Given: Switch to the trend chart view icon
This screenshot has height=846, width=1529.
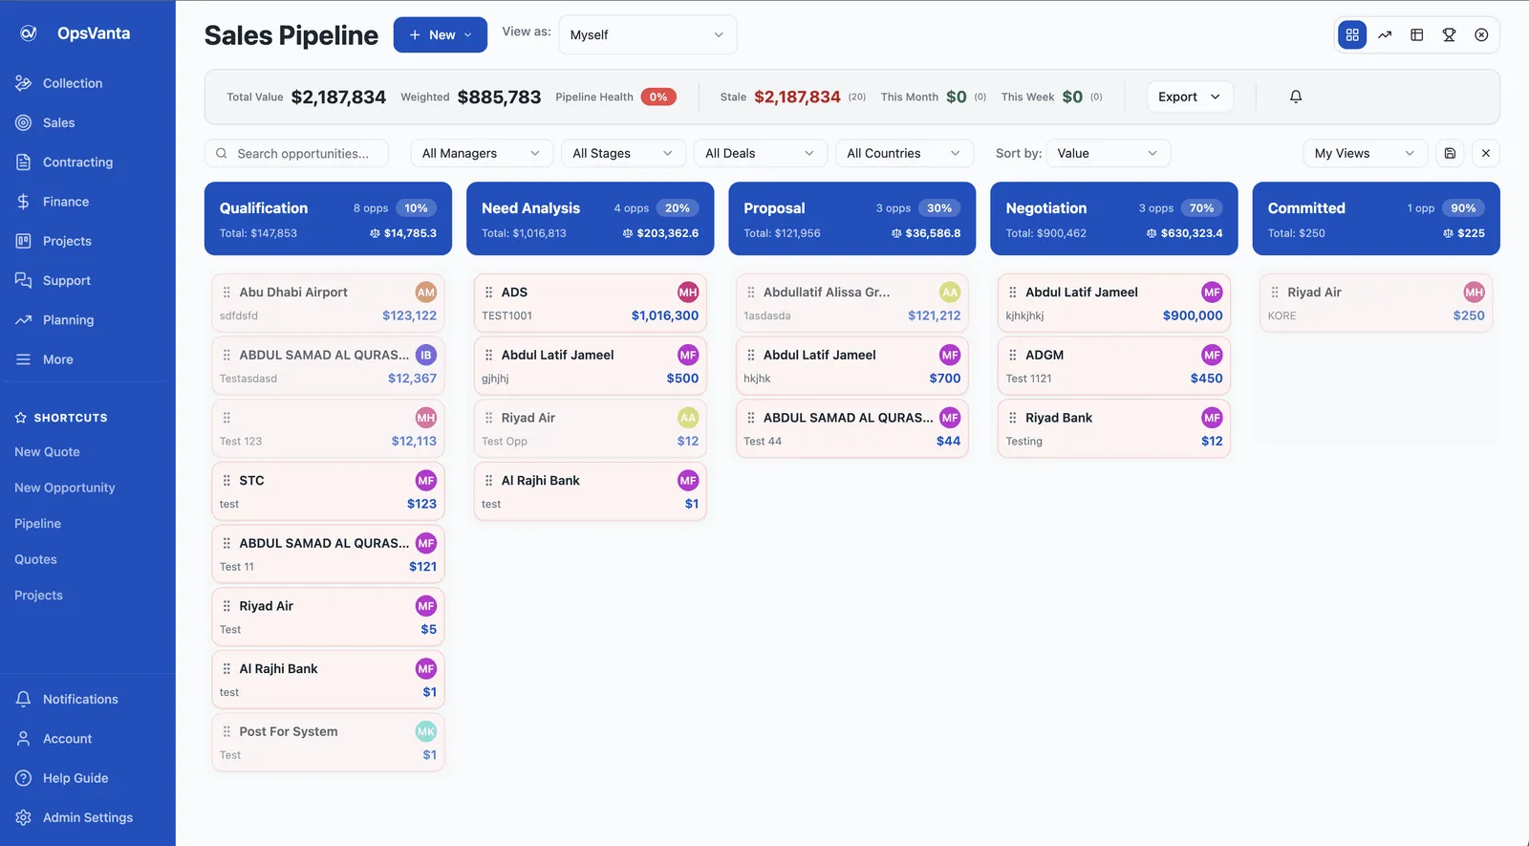Looking at the screenshot, I should click(x=1385, y=35).
